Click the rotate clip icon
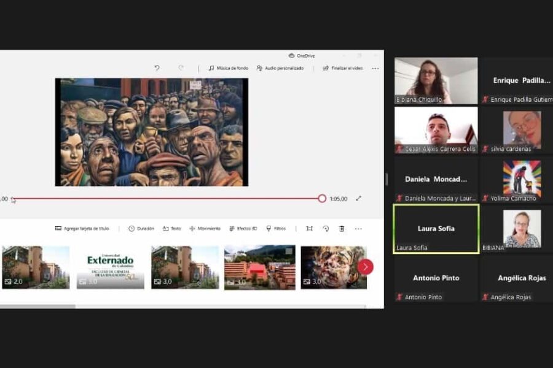553x368 pixels. [x=326, y=228]
